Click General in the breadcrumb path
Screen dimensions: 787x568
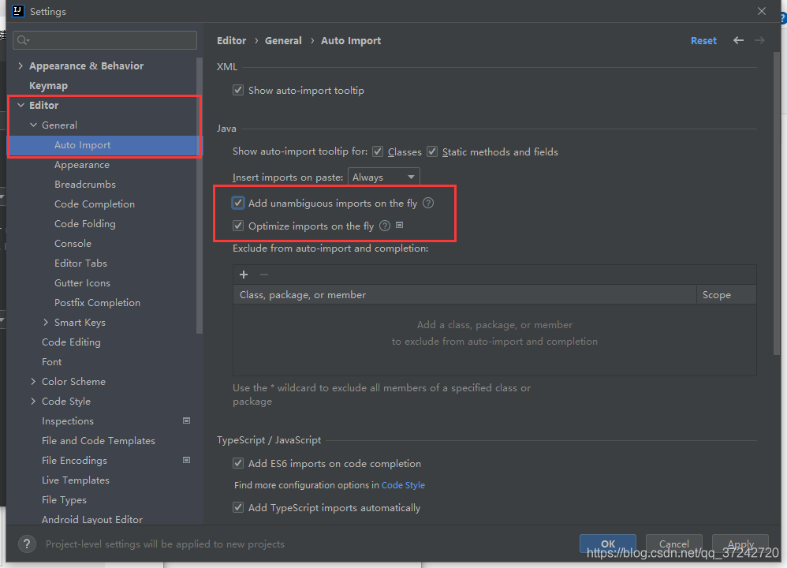click(x=283, y=41)
